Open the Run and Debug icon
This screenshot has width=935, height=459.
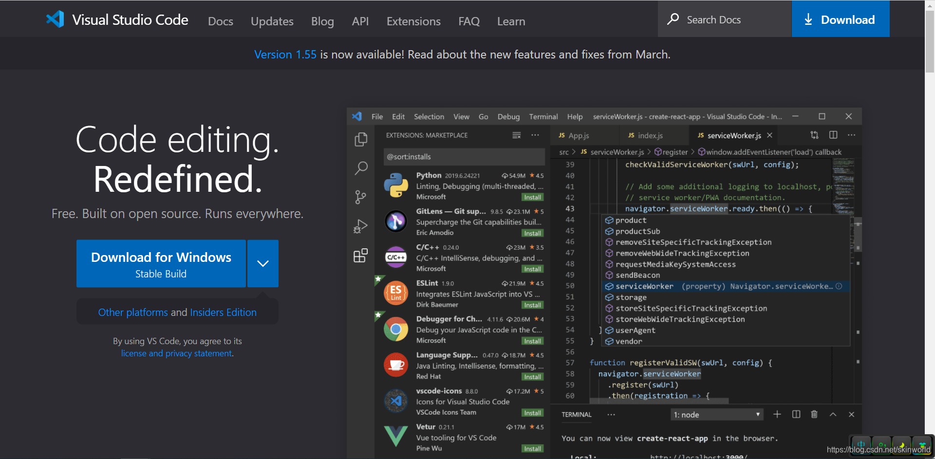361,225
